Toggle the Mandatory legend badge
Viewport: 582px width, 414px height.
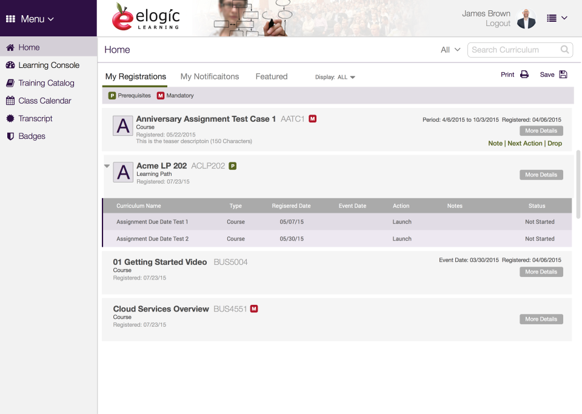(160, 95)
